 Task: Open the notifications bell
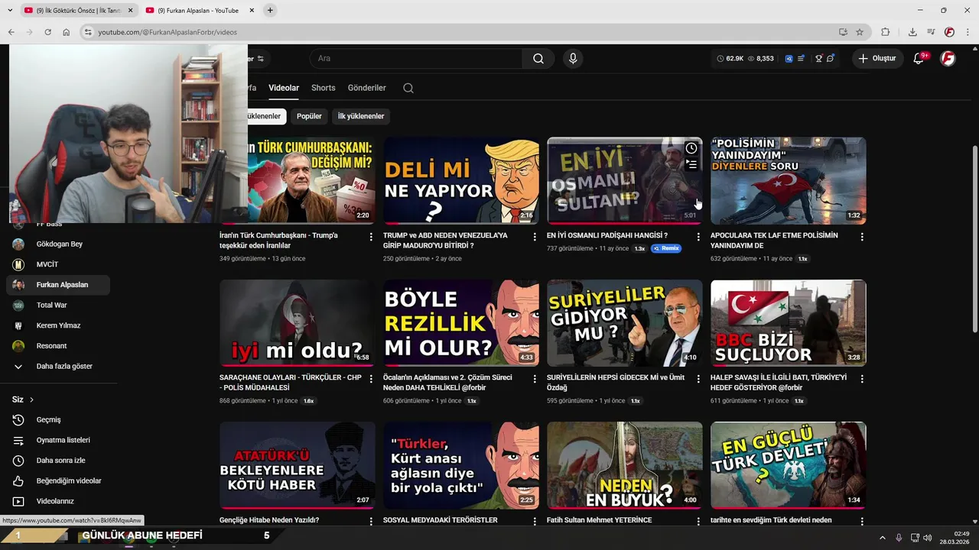(x=919, y=59)
